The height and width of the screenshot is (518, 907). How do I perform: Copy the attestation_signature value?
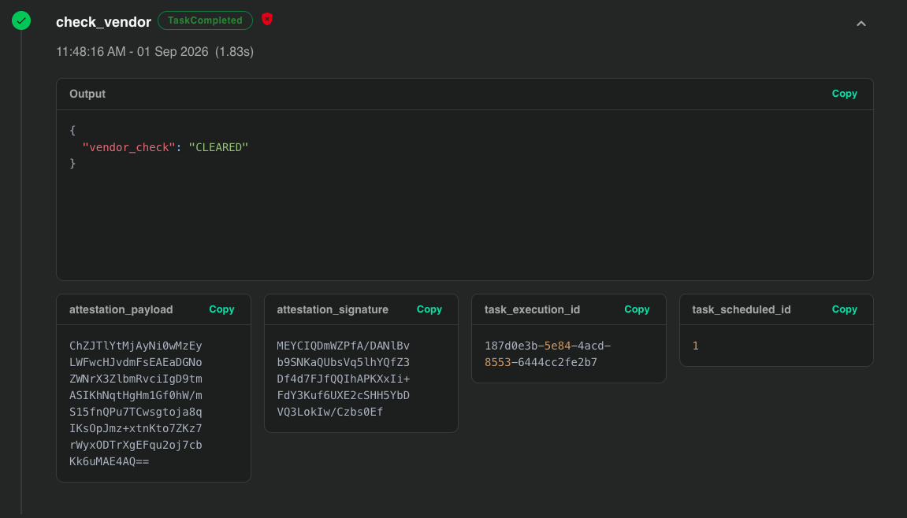click(x=429, y=309)
